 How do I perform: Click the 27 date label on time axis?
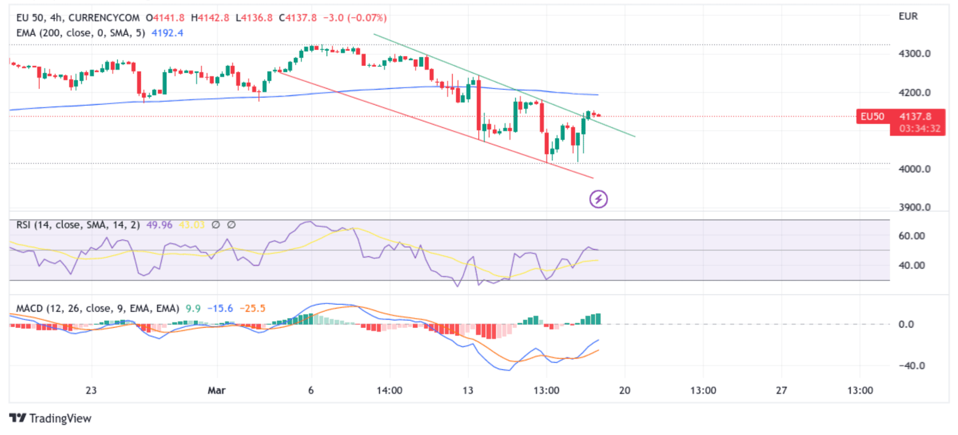(x=781, y=390)
